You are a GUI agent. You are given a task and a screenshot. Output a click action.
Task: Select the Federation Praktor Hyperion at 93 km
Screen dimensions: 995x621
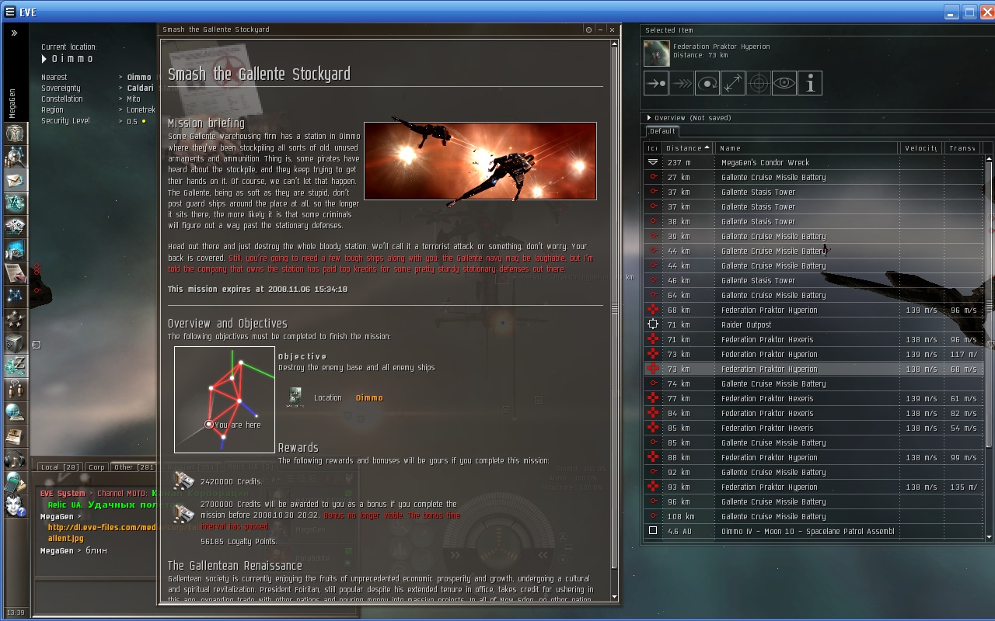point(815,487)
